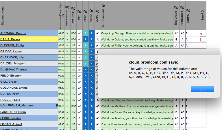Click AutPG 'A*' cell for Logan, Abigail
Screen dimensions: 222x130
98,124
